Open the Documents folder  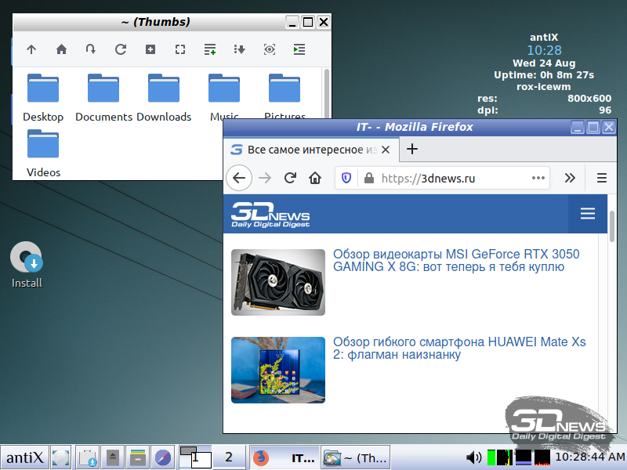point(103,98)
